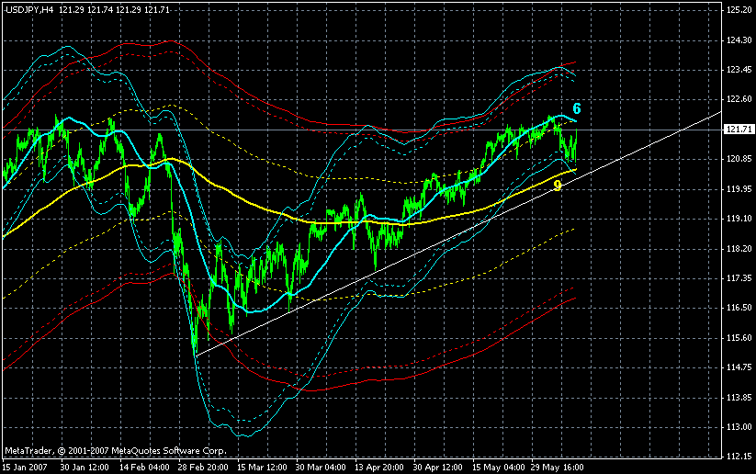This screenshot has height=474, width=756.
Task: Click the 113.00 price scale value
Action: [x=739, y=427]
